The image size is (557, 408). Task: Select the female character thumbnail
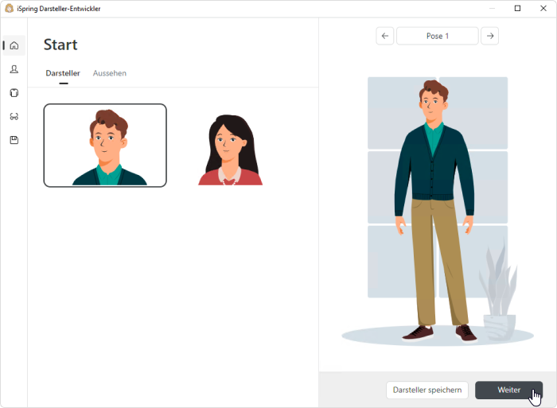click(230, 150)
